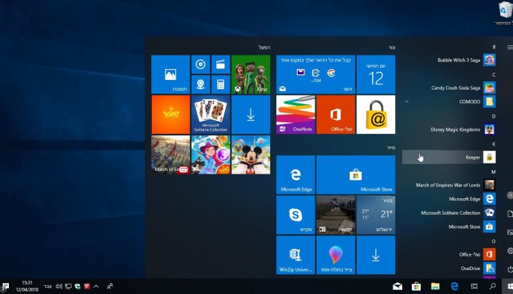Viewport: 513px width, 294px height.
Task: Jump to letter B section header
Action: [494, 47]
